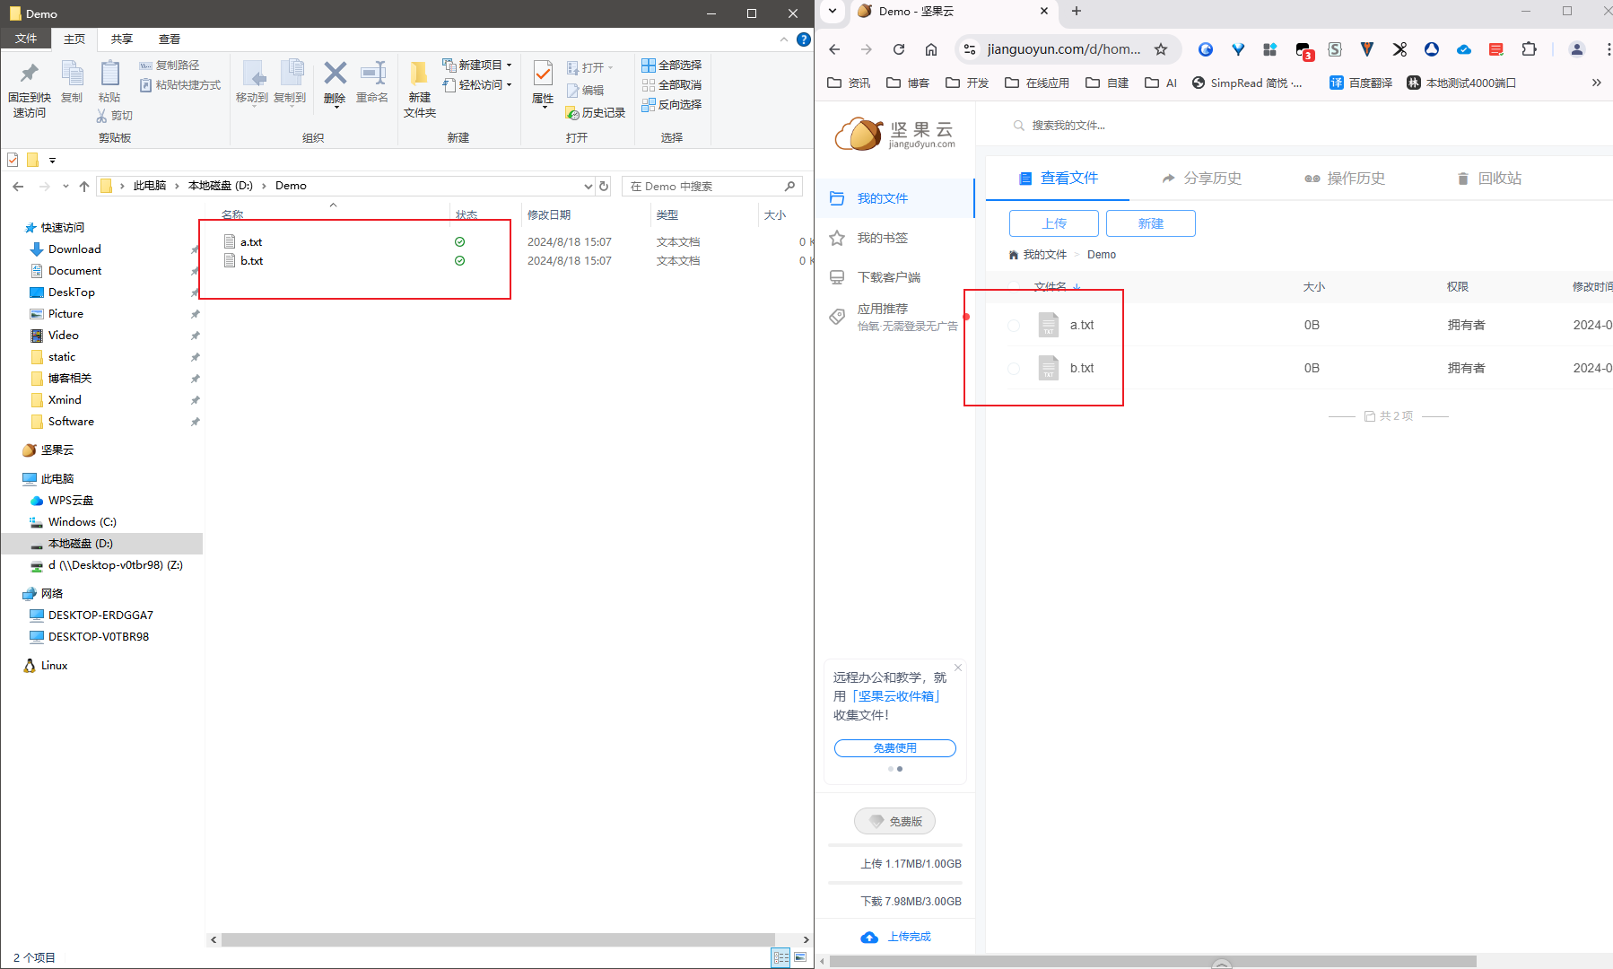Open the Software folder in Quick access

point(71,422)
